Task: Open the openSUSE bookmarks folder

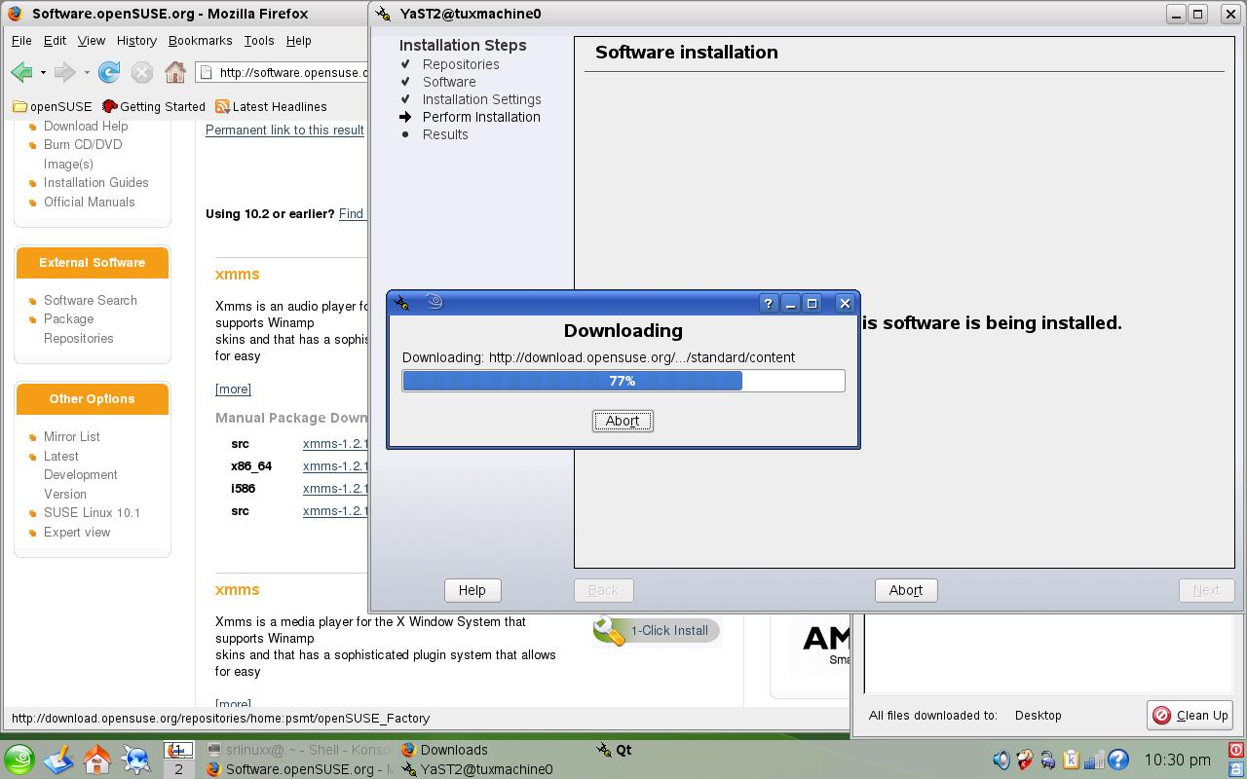Action: (53, 107)
